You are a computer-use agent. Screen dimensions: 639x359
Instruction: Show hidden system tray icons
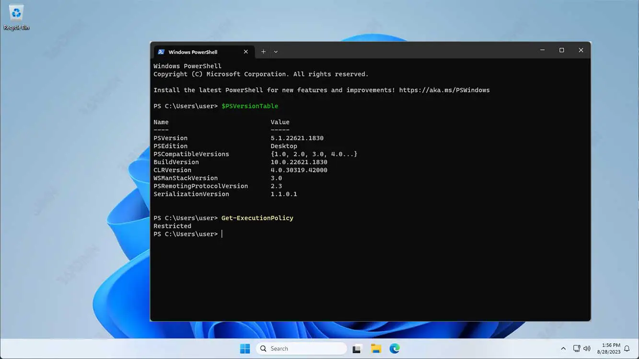563,348
